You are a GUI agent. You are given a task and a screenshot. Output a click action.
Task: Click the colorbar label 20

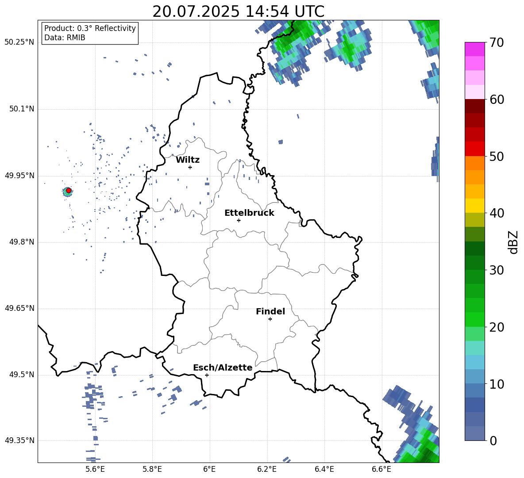[497, 327]
